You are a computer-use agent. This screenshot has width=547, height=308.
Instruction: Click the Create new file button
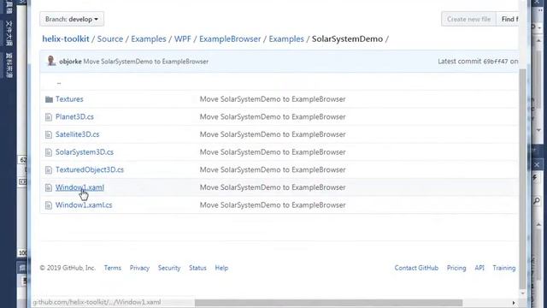[x=468, y=19]
